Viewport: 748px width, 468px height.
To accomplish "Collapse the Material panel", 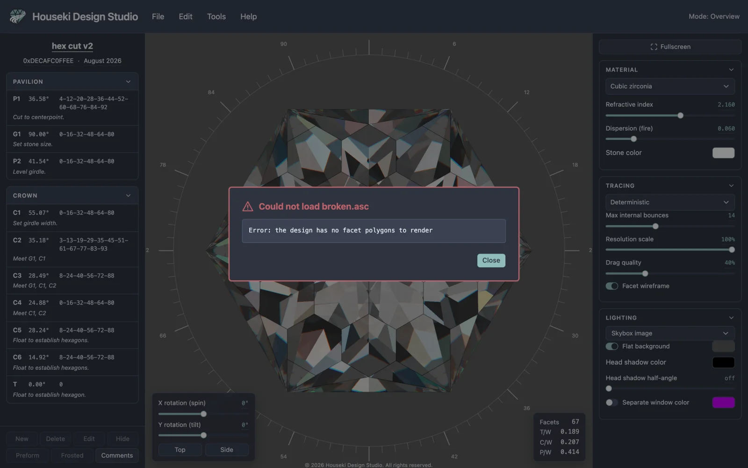I will pyautogui.click(x=731, y=70).
